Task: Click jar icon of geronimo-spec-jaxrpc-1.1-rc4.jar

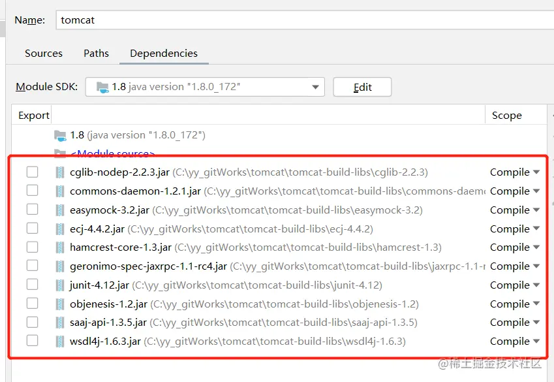Action: [60, 266]
